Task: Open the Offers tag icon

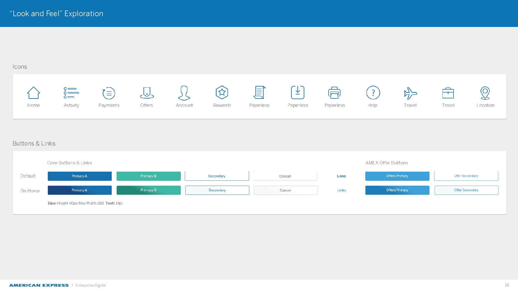Action: click(147, 93)
